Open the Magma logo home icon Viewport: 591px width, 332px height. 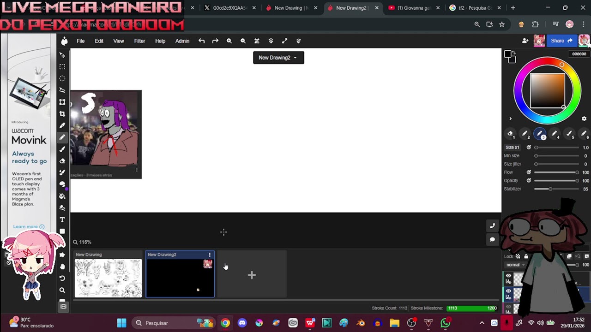pos(64,41)
